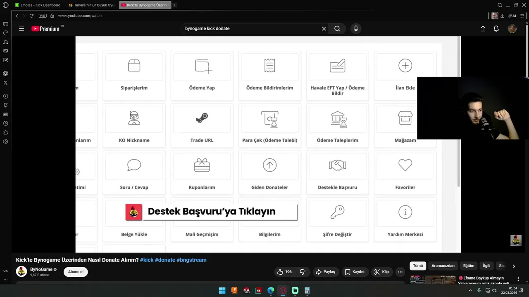Screen dimensions: 529x297
Task: Open sidebar settings gear icon
Action: click(x=5, y=141)
